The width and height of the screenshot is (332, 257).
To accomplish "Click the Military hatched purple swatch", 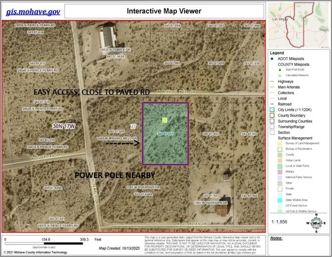I will (x=272, y=171).
